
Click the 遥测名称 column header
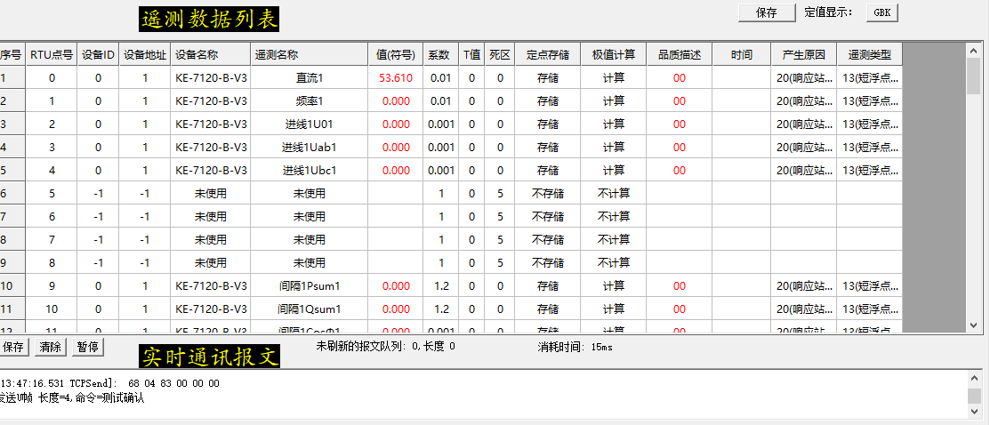pyautogui.click(x=309, y=54)
